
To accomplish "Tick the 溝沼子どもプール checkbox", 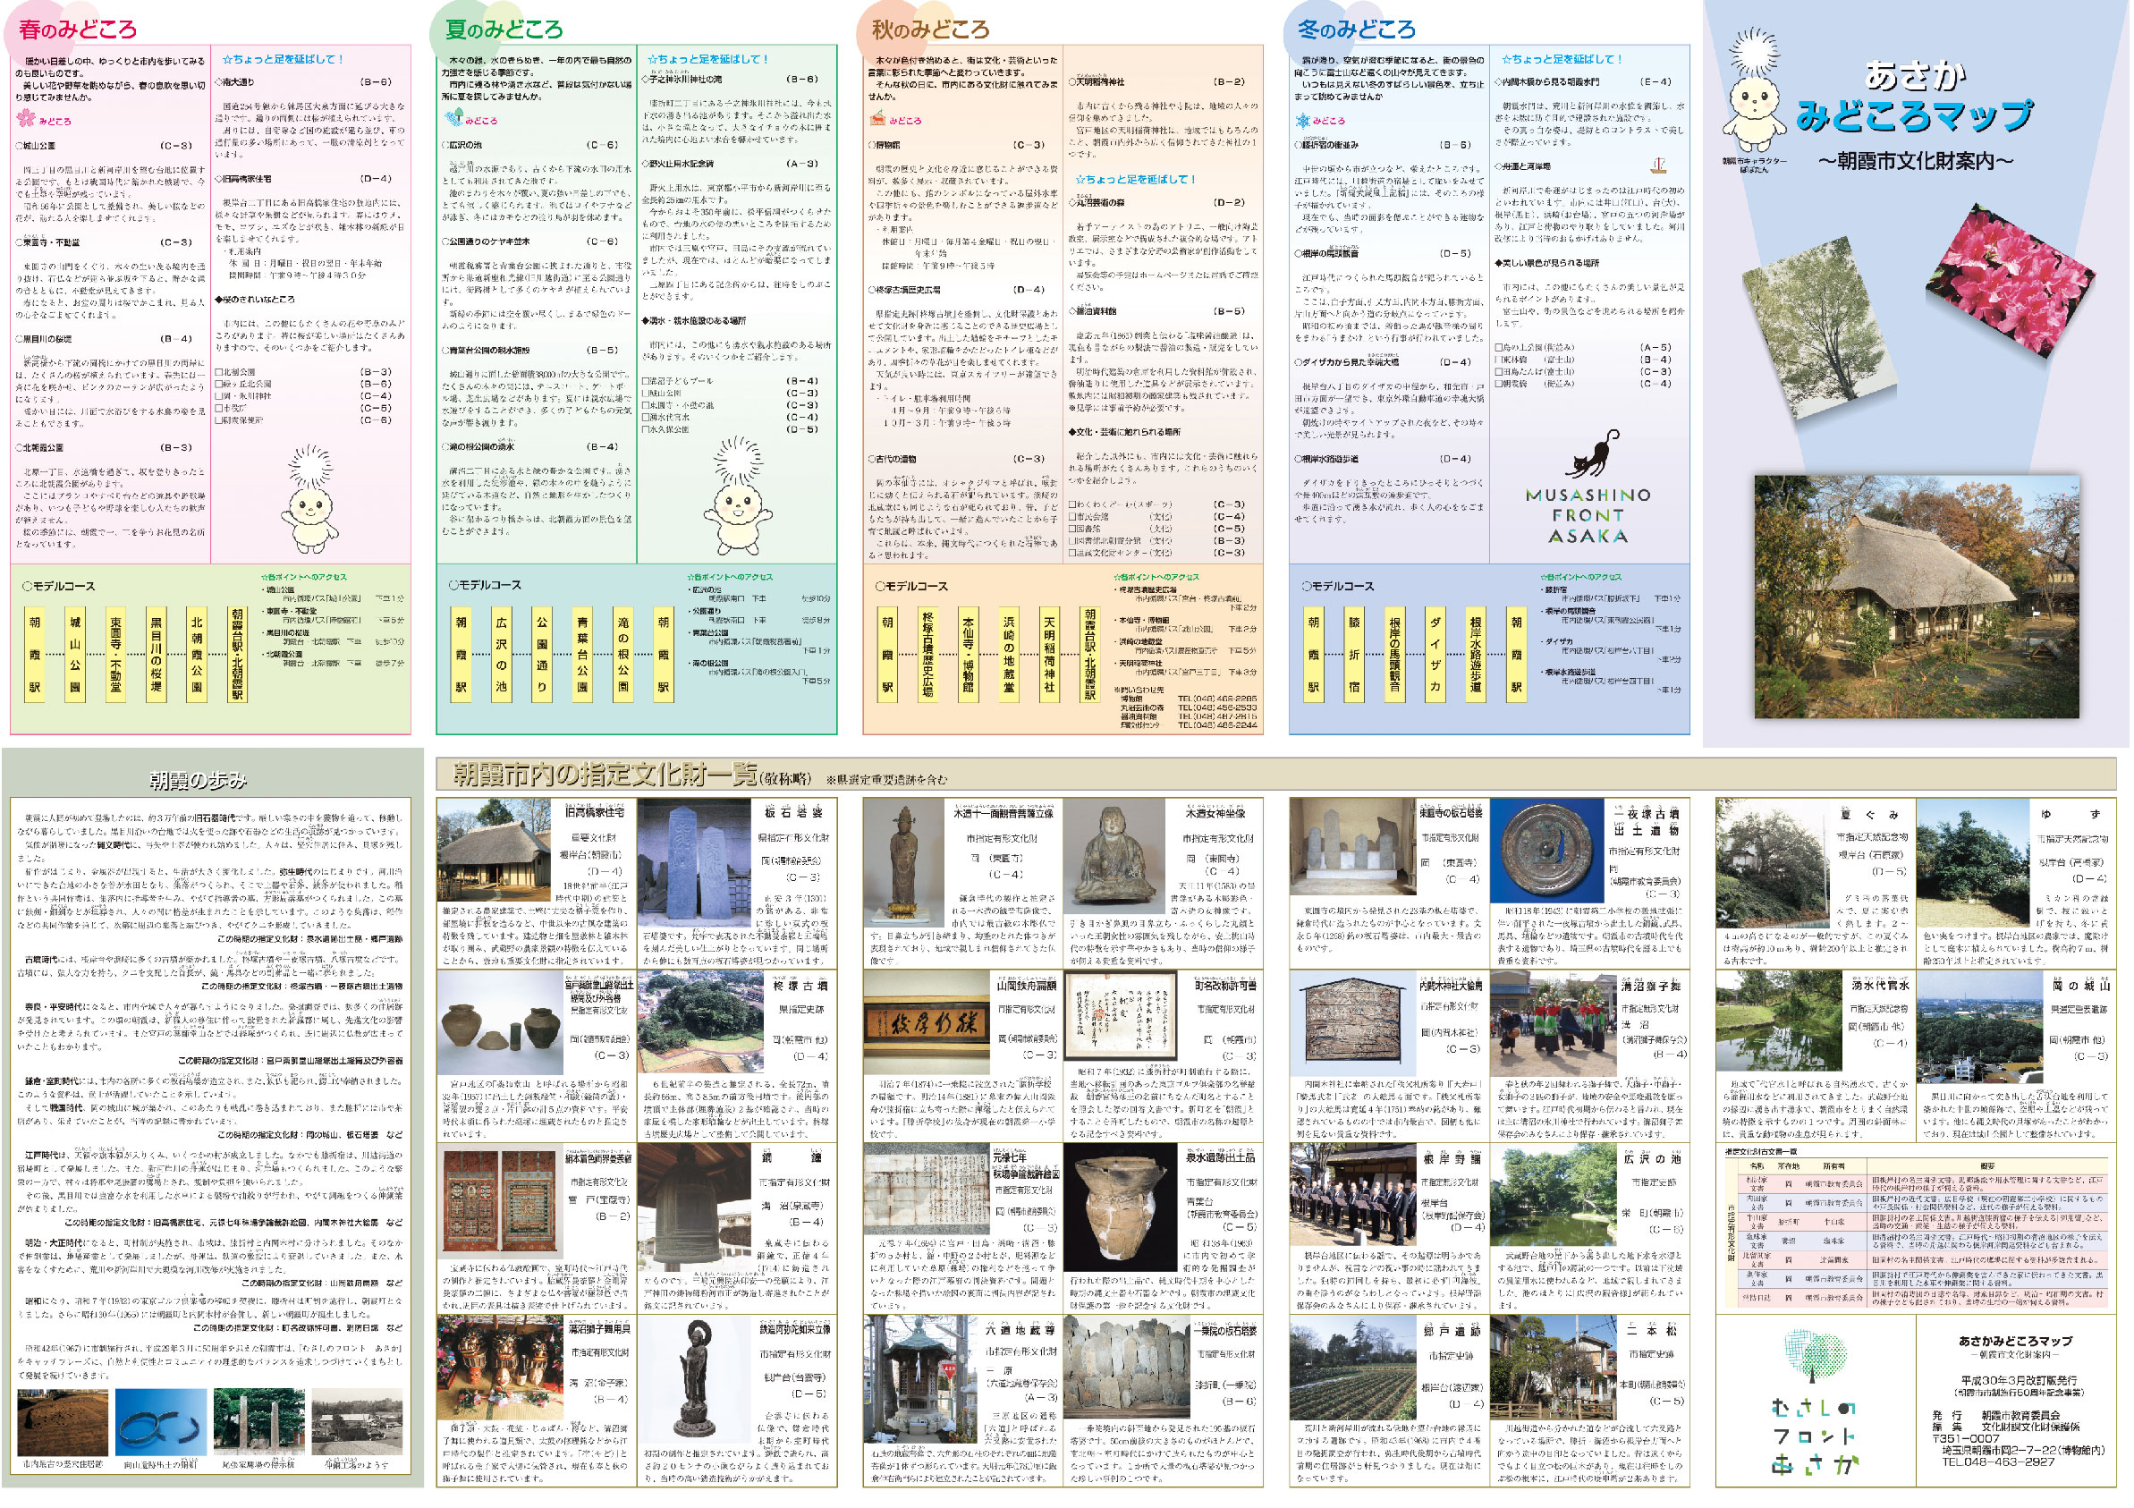I will [x=647, y=381].
